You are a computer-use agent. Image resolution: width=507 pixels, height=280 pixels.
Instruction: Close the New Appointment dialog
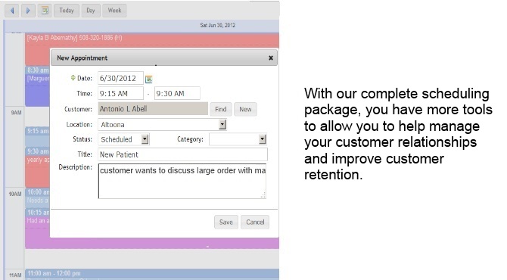271,58
